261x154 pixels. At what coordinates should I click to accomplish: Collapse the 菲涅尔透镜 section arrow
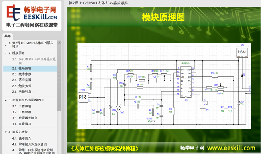[6, 132]
